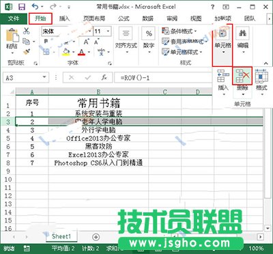Click the formula bar showing =ROW()-1
This screenshot has width=273, height=254.
(163, 78)
